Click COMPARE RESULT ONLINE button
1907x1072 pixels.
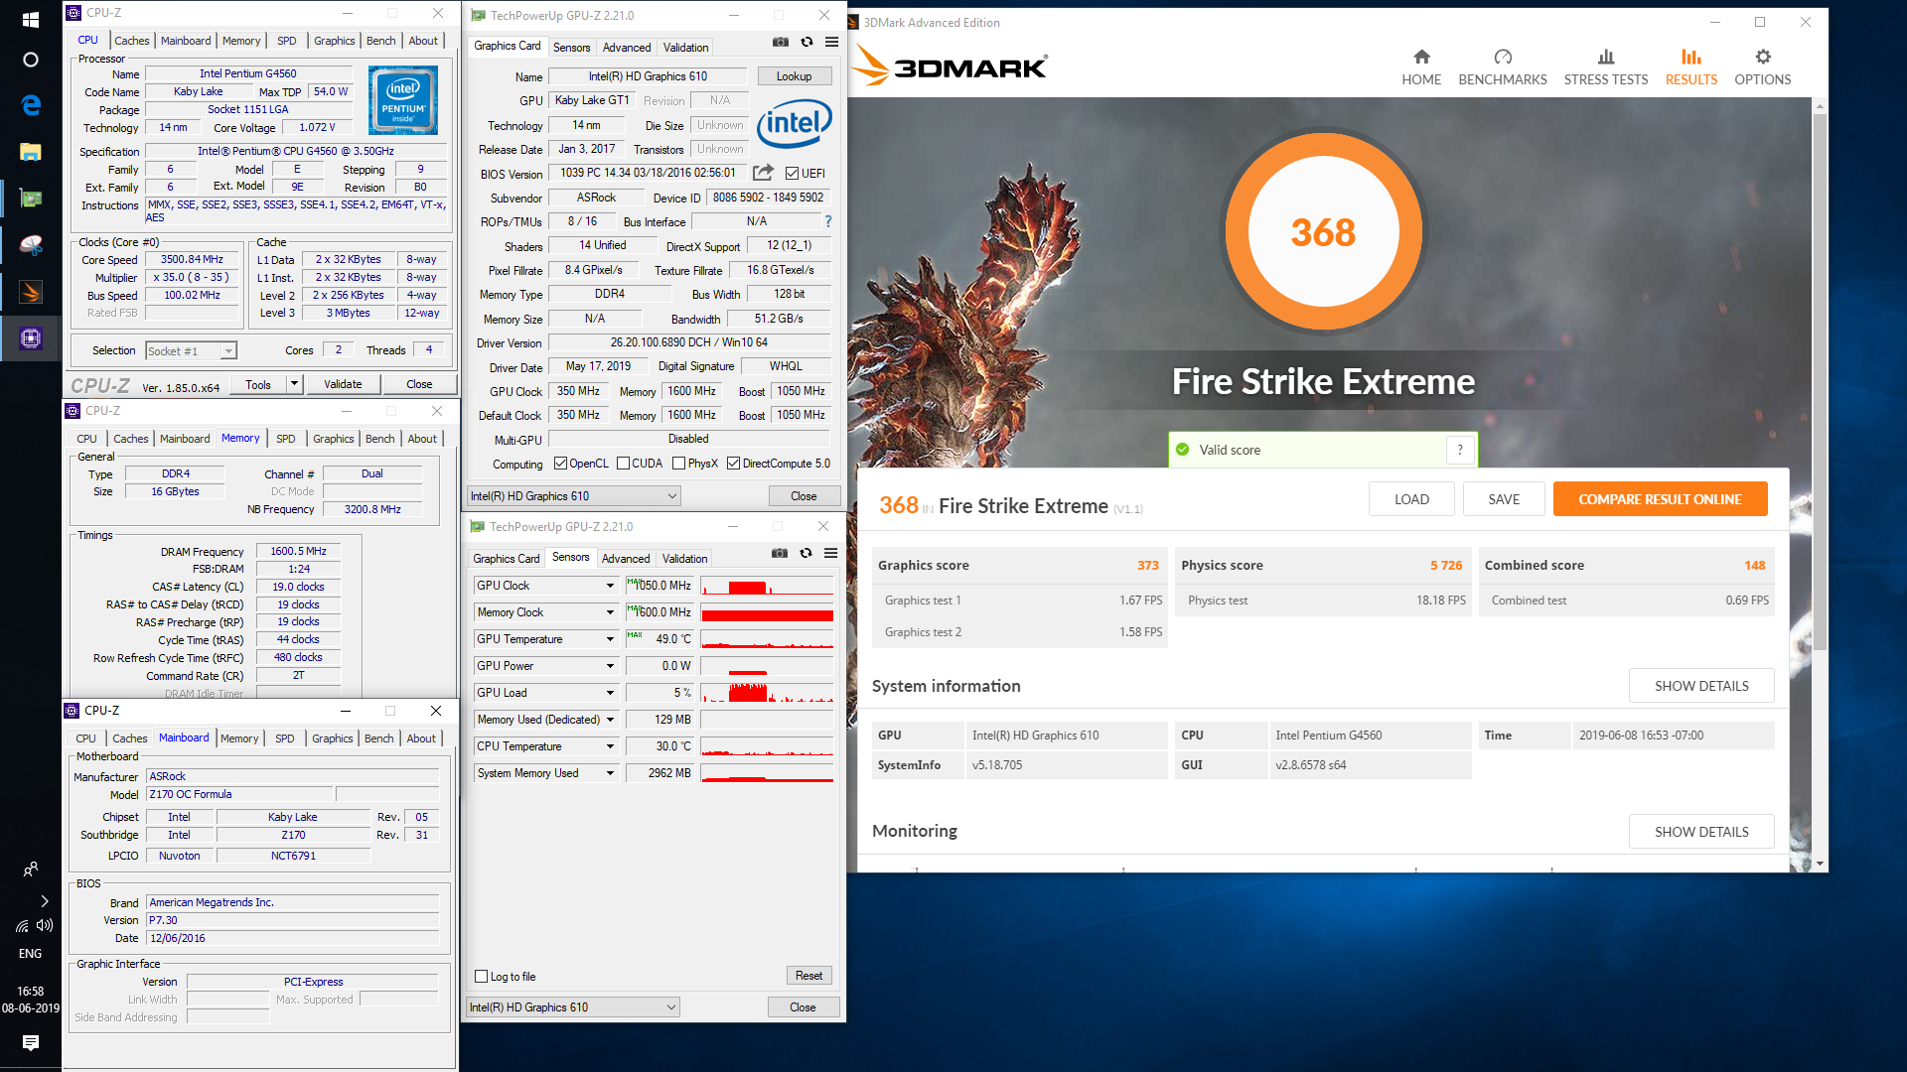click(1660, 499)
